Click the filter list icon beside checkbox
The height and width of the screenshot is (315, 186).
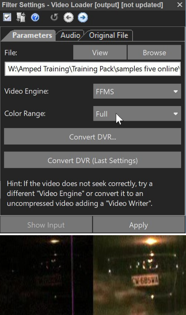pyautogui.click(x=21, y=17)
